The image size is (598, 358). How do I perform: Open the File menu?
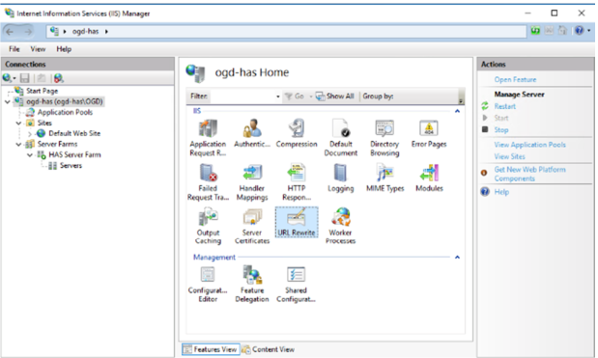[14, 49]
